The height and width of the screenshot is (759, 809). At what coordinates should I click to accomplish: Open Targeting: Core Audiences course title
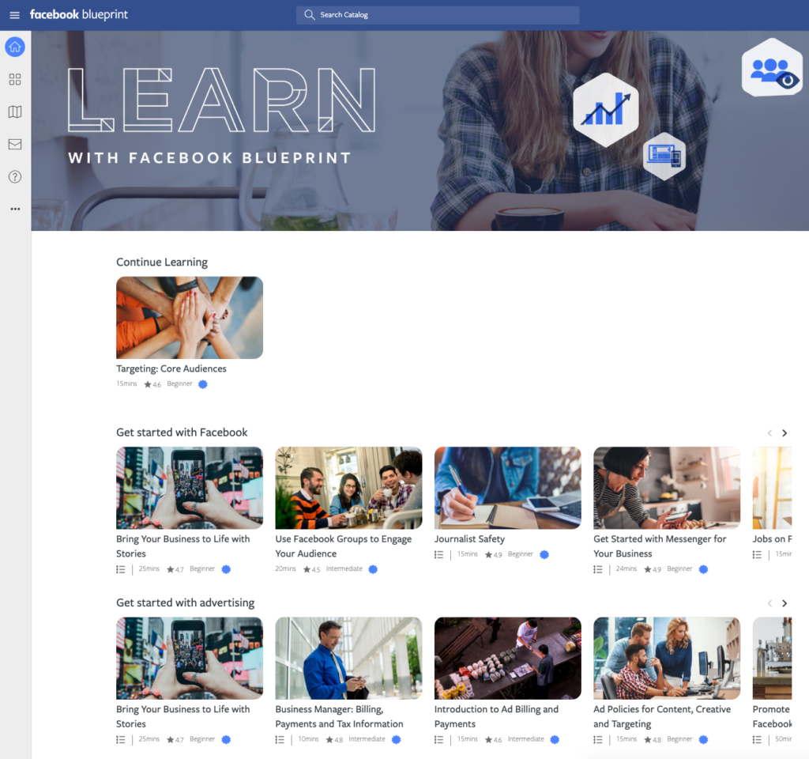pyautogui.click(x=171, y=368)
